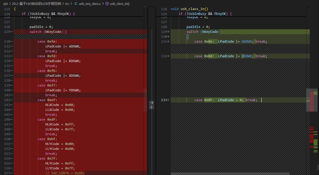Click the plus icon in the diff gutter
Screen dimensions: 319x175
click(152, 107)
